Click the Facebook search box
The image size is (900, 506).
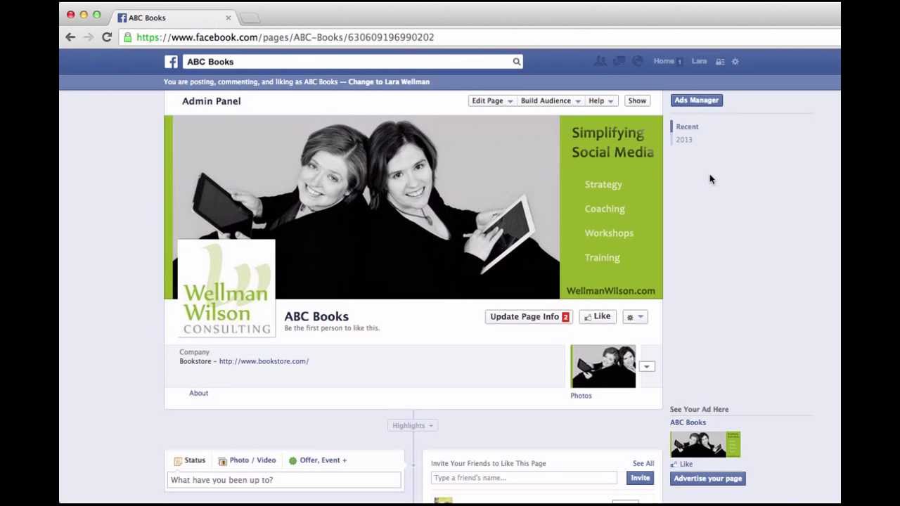click(353, 62)
